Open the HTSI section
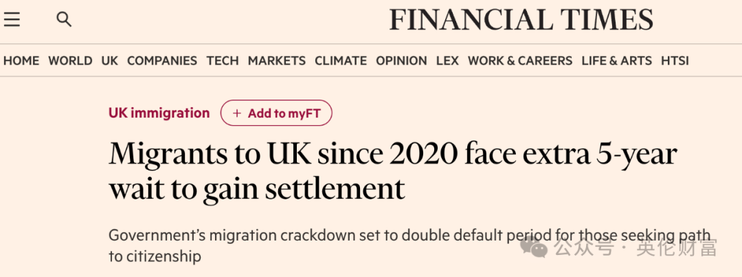Screen dimensions: 742x277 [x=675, y=61]
